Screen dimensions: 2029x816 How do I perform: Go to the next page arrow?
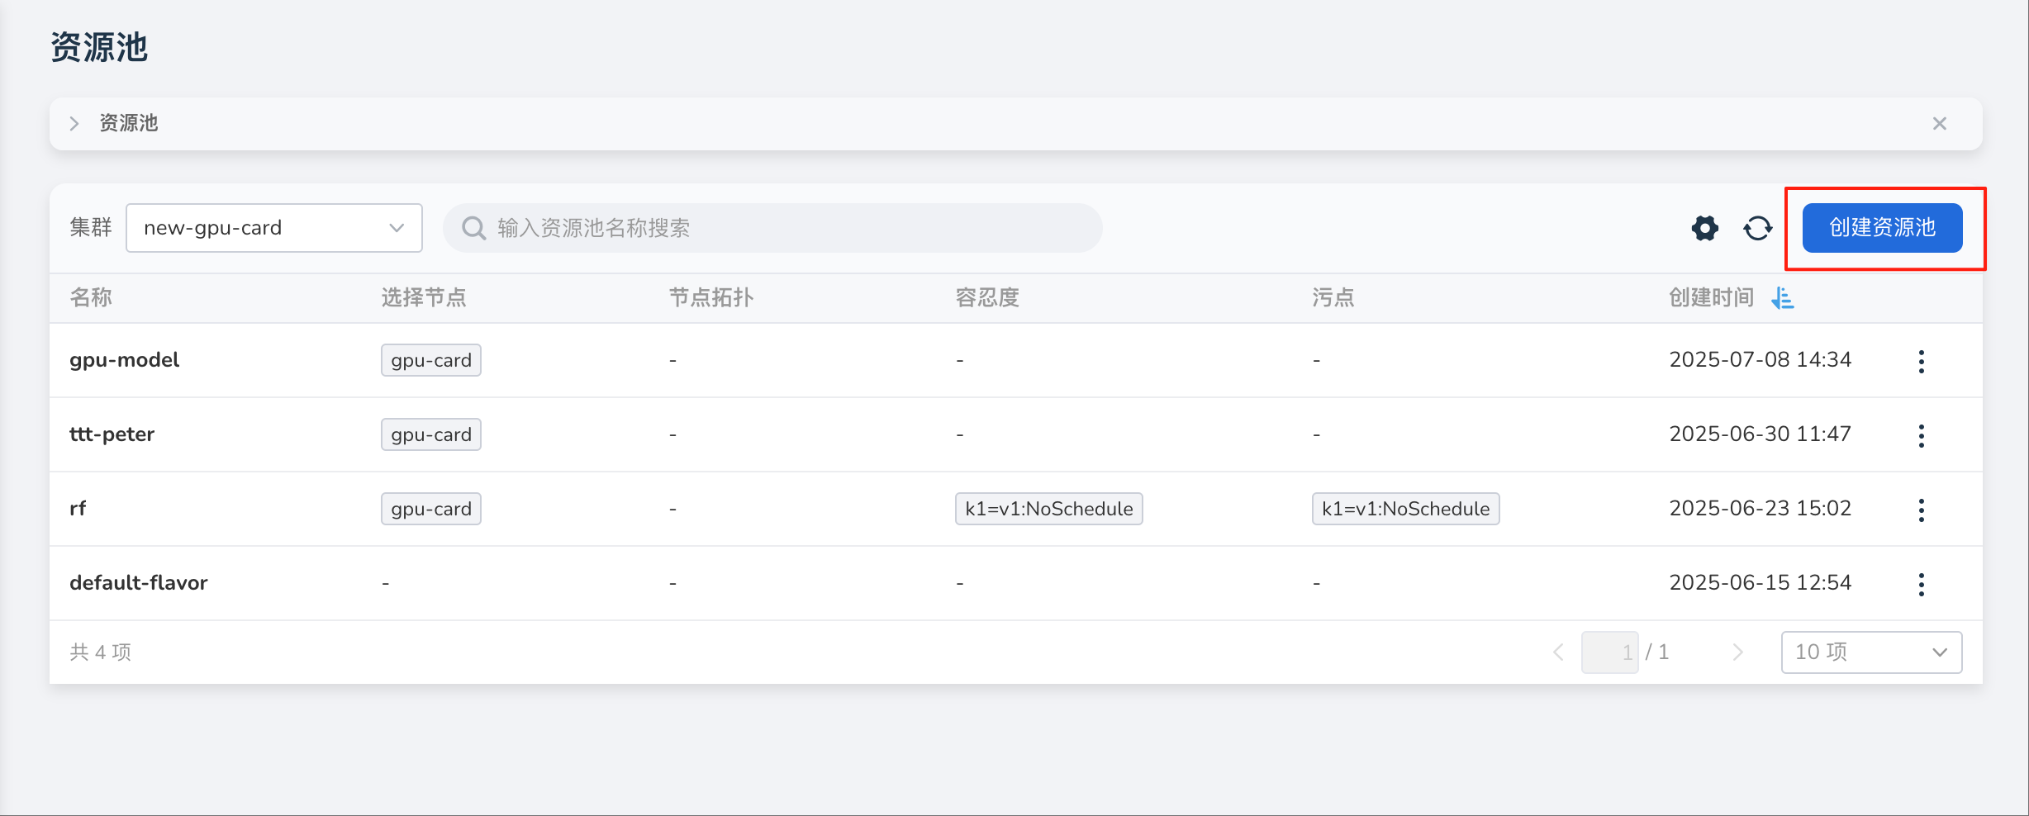[x=1737, y=652]
